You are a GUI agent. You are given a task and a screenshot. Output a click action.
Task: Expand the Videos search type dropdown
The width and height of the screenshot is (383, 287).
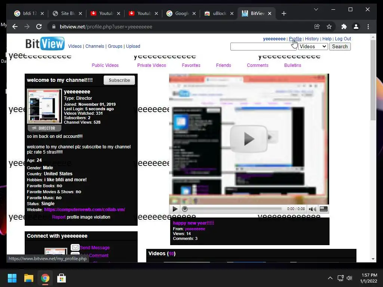pyautogui.click(x=313, y=47)
